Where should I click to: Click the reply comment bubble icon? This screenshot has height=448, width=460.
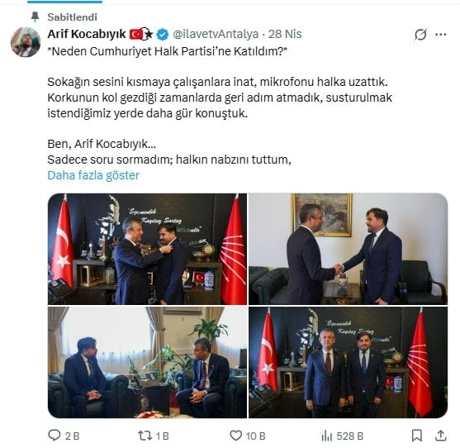point(55,436)
